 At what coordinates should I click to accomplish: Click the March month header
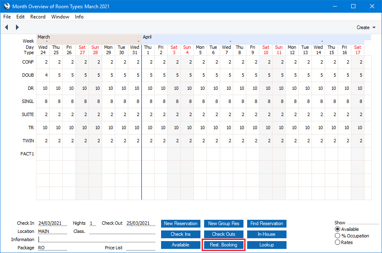click(x=44, y=37)
